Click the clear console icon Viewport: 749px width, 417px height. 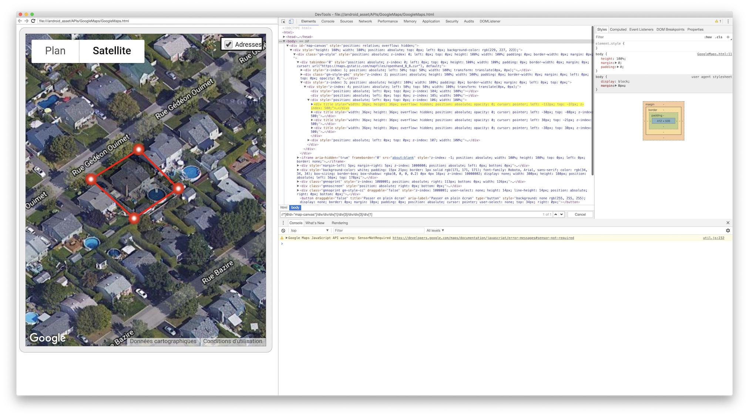coord(283,231)
